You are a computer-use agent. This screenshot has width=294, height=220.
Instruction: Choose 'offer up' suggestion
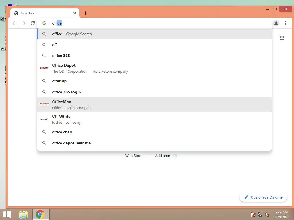[154, 81]
